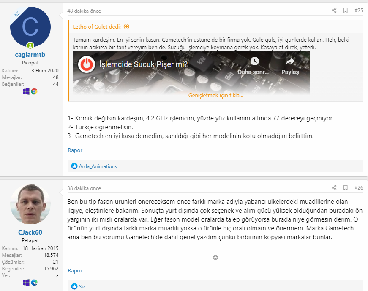
Task: Open CJack60 username link
Action: pos(30,232)
